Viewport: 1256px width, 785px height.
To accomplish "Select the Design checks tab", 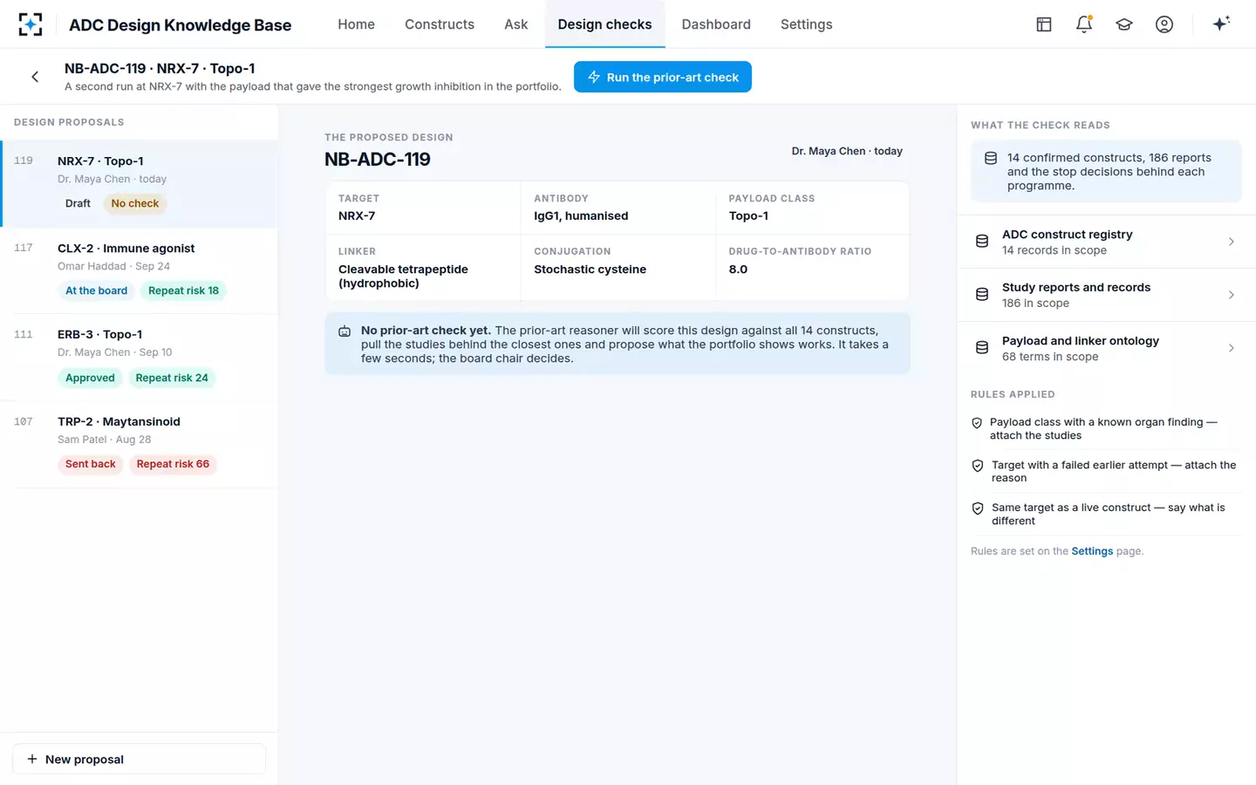I will 604,24.
